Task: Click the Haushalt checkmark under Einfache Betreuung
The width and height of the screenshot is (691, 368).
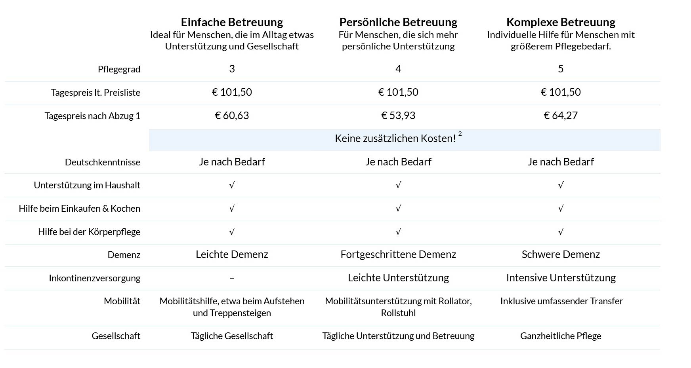Action: pos(232,185)
